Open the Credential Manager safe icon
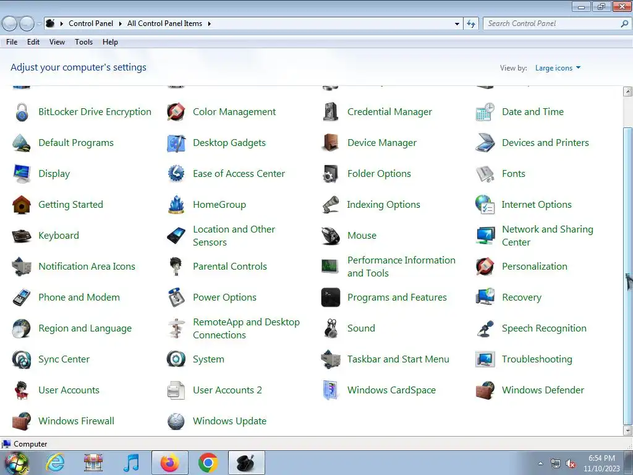Viewport: 633px width, 475px height. point(331,112)
